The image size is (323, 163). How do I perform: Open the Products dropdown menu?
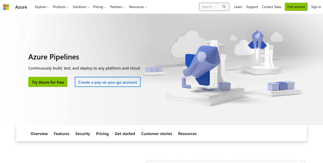61,7
